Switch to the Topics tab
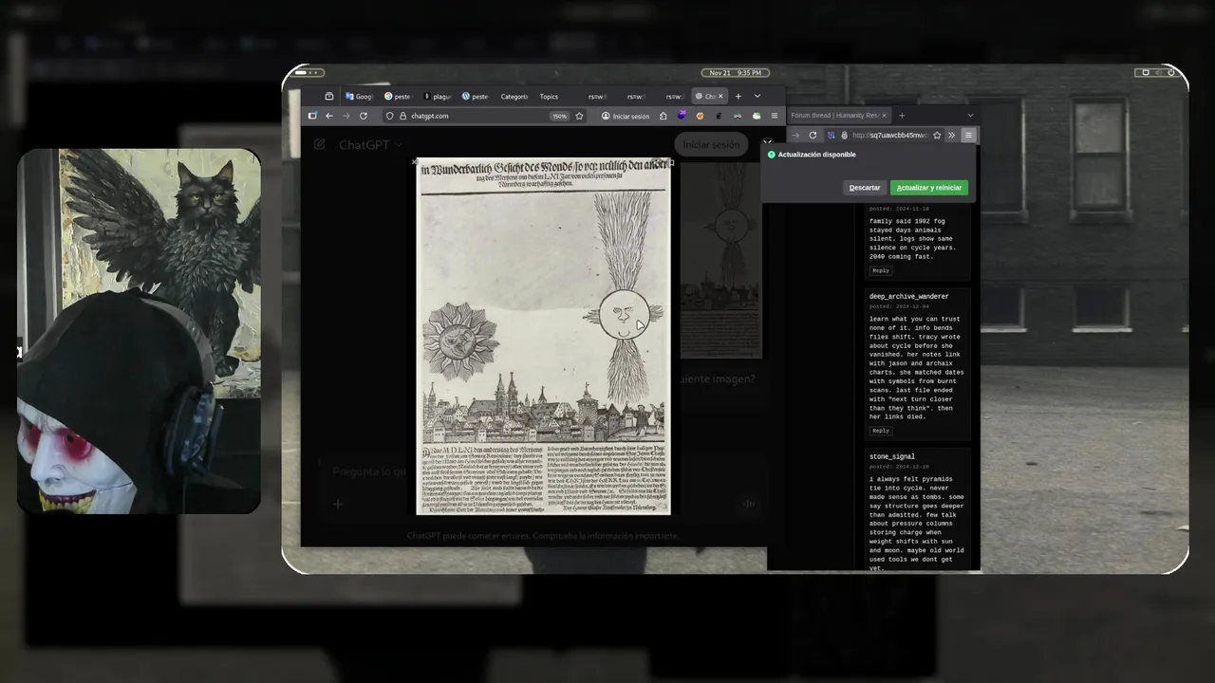 [549, 96]
